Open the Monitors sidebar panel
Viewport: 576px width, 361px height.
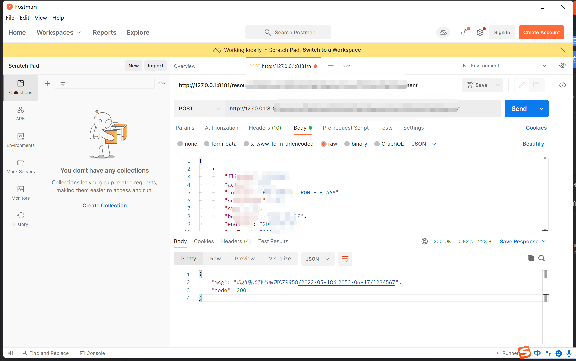[x=21, y=193]
